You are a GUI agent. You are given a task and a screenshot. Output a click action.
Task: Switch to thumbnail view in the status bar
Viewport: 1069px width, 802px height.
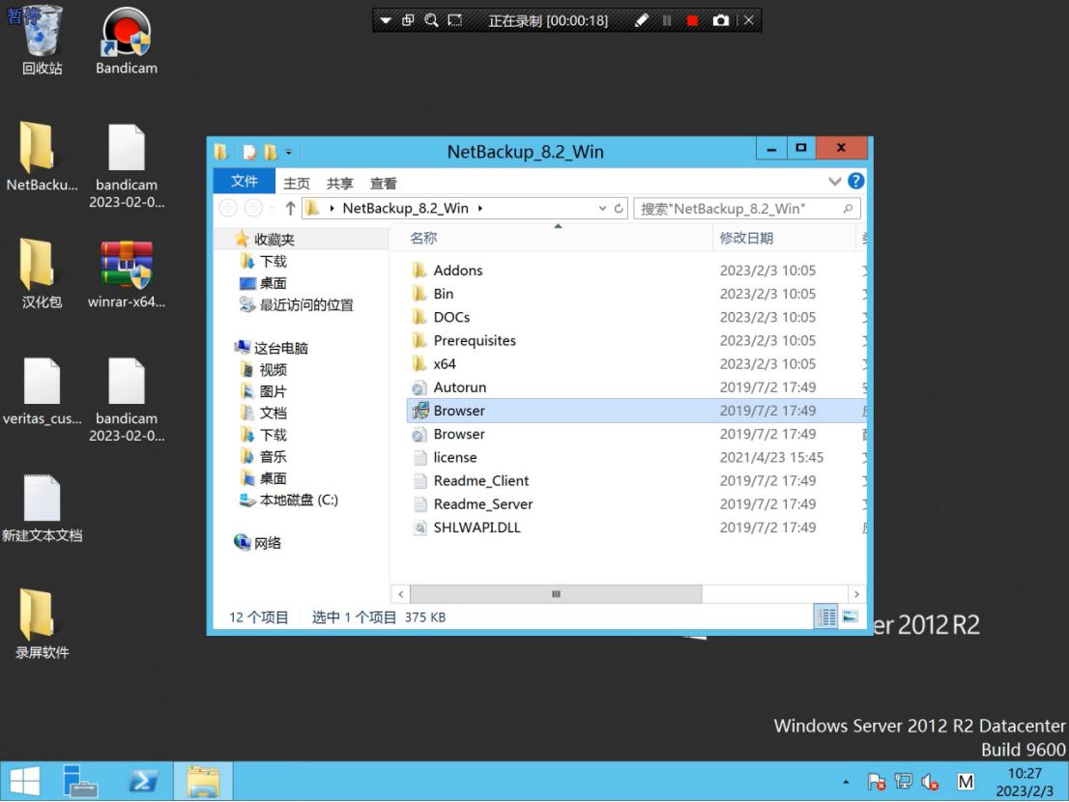tap(850, 616)
